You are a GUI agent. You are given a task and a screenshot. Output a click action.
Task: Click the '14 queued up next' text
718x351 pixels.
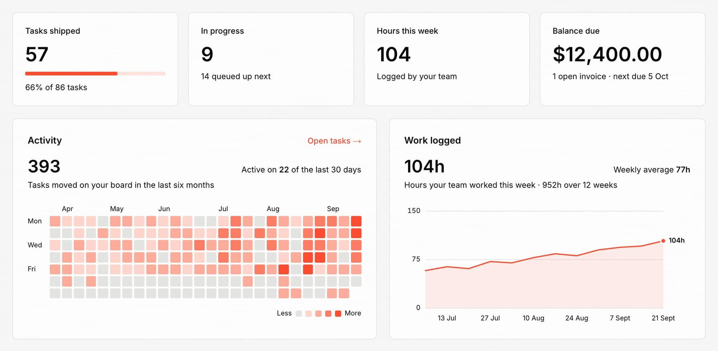click(236, 76)
